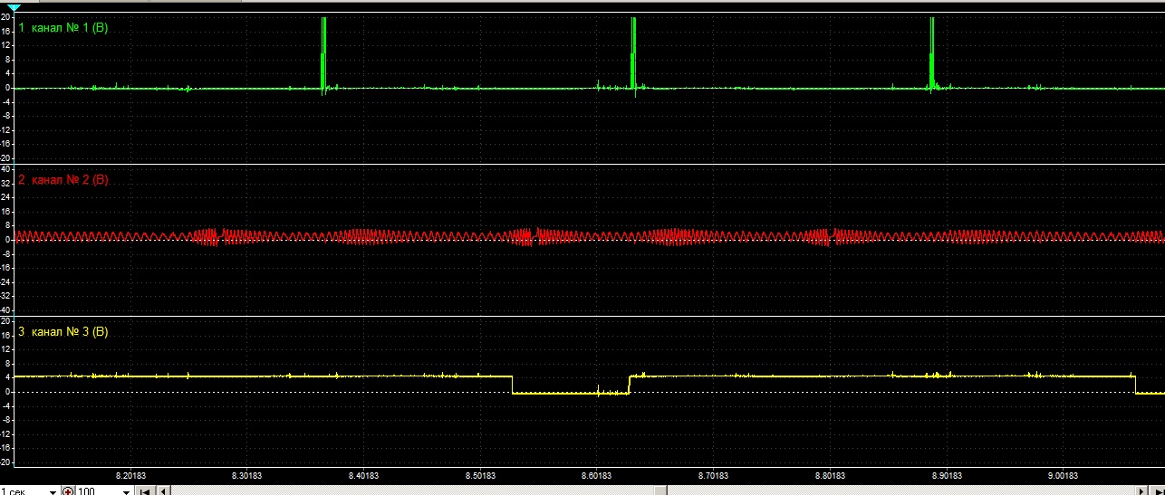Image resolution: width=1165 pixels, height=495 pixels.
Task: Open the '1 сек' time scale dropdown
Action: click(x=53, y=490)
